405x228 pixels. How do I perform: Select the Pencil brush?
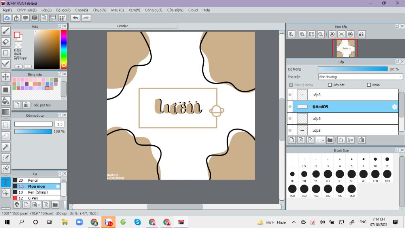click(x=36, y=180)
